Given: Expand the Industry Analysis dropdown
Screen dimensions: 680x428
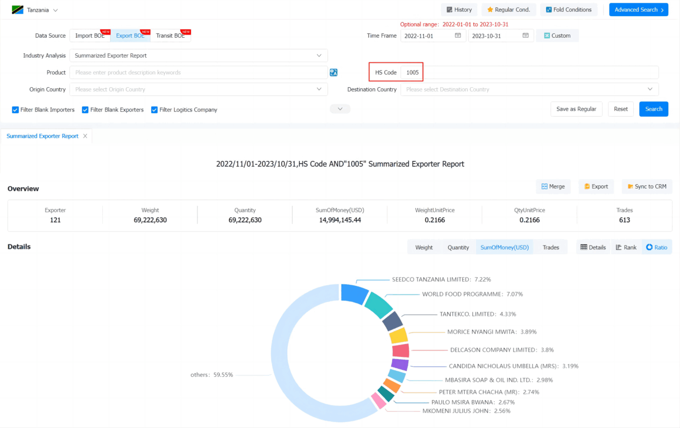Looking at the screenshot, I should (x=199, y=55).
